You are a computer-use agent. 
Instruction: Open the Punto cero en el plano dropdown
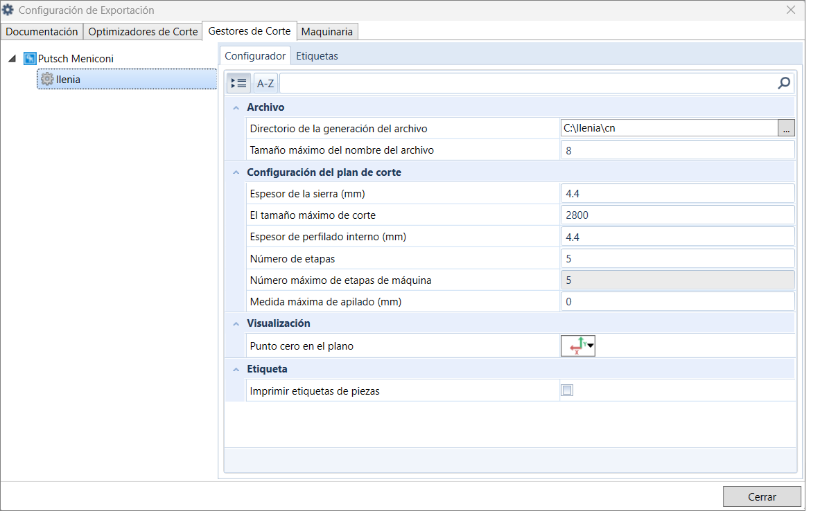coord(578,346)
